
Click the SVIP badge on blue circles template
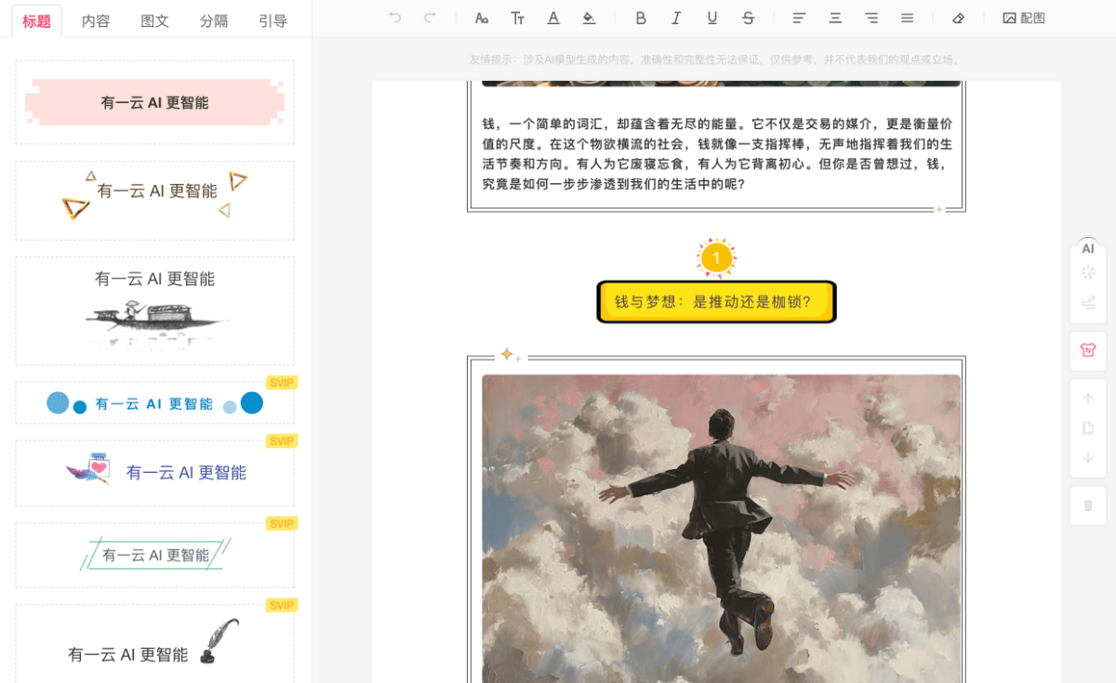(x=282, y=383)
